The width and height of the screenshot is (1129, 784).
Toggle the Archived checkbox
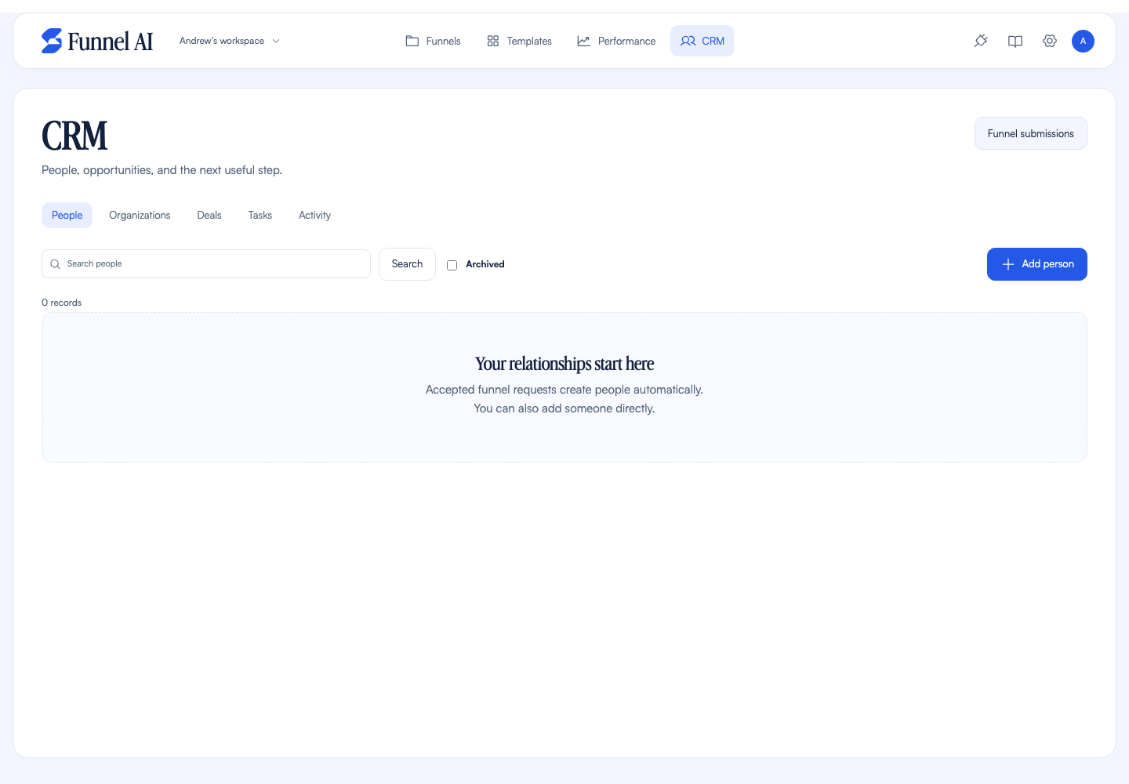452,265
